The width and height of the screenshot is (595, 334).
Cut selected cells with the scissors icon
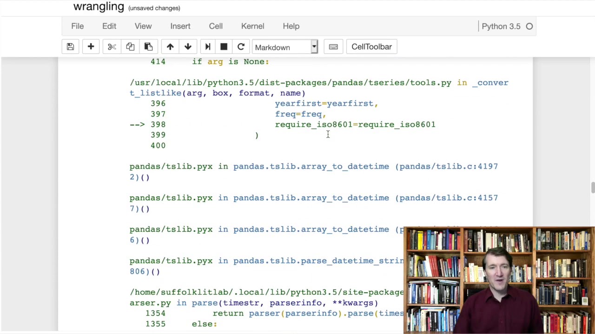coord(112,47)
